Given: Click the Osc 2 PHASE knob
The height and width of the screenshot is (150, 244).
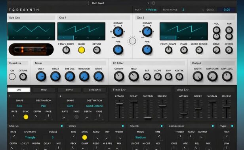Looking at the screenshot, I should pos(184,50).
